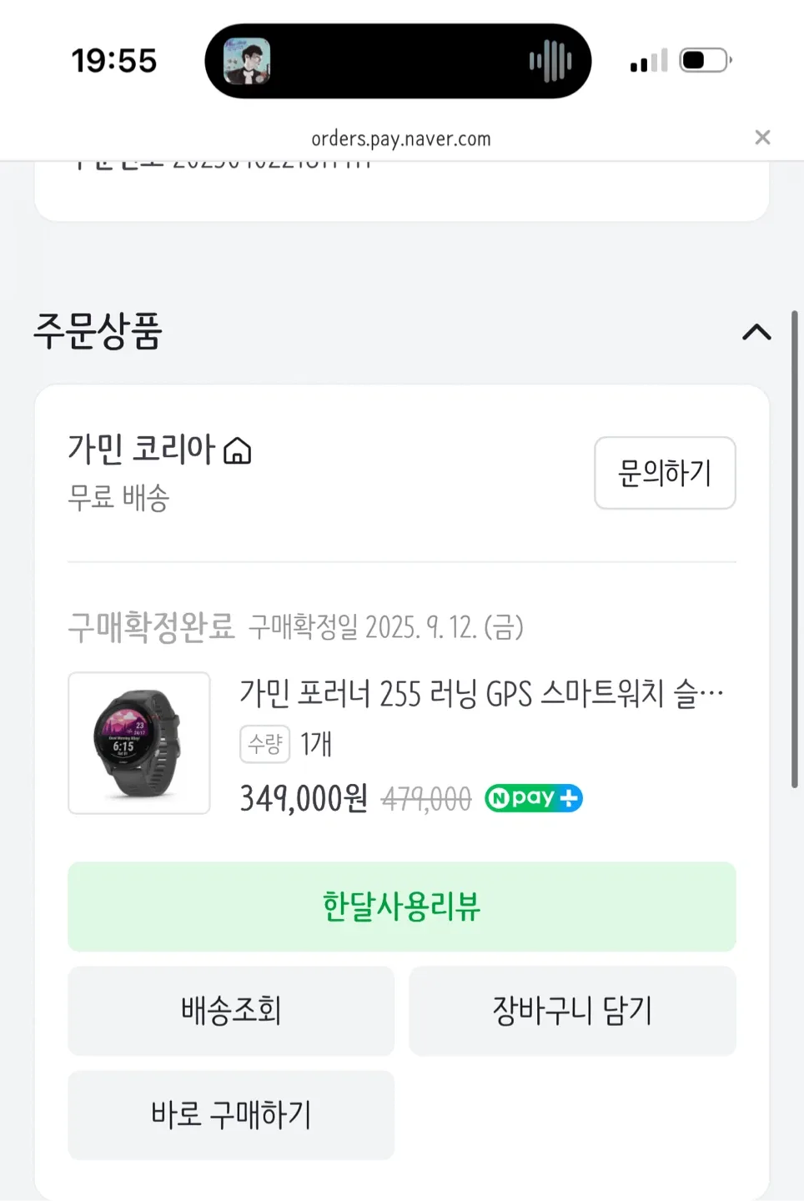Tap the 주문상품 section header
Viewport: 804px width, 1201px height.
point(98,331)
